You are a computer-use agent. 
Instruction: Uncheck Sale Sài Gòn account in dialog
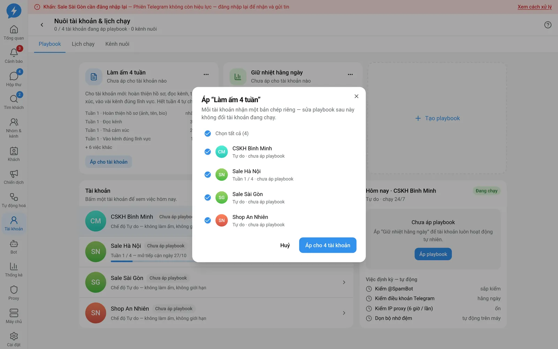pyautogui.click(x=208, y=198)
